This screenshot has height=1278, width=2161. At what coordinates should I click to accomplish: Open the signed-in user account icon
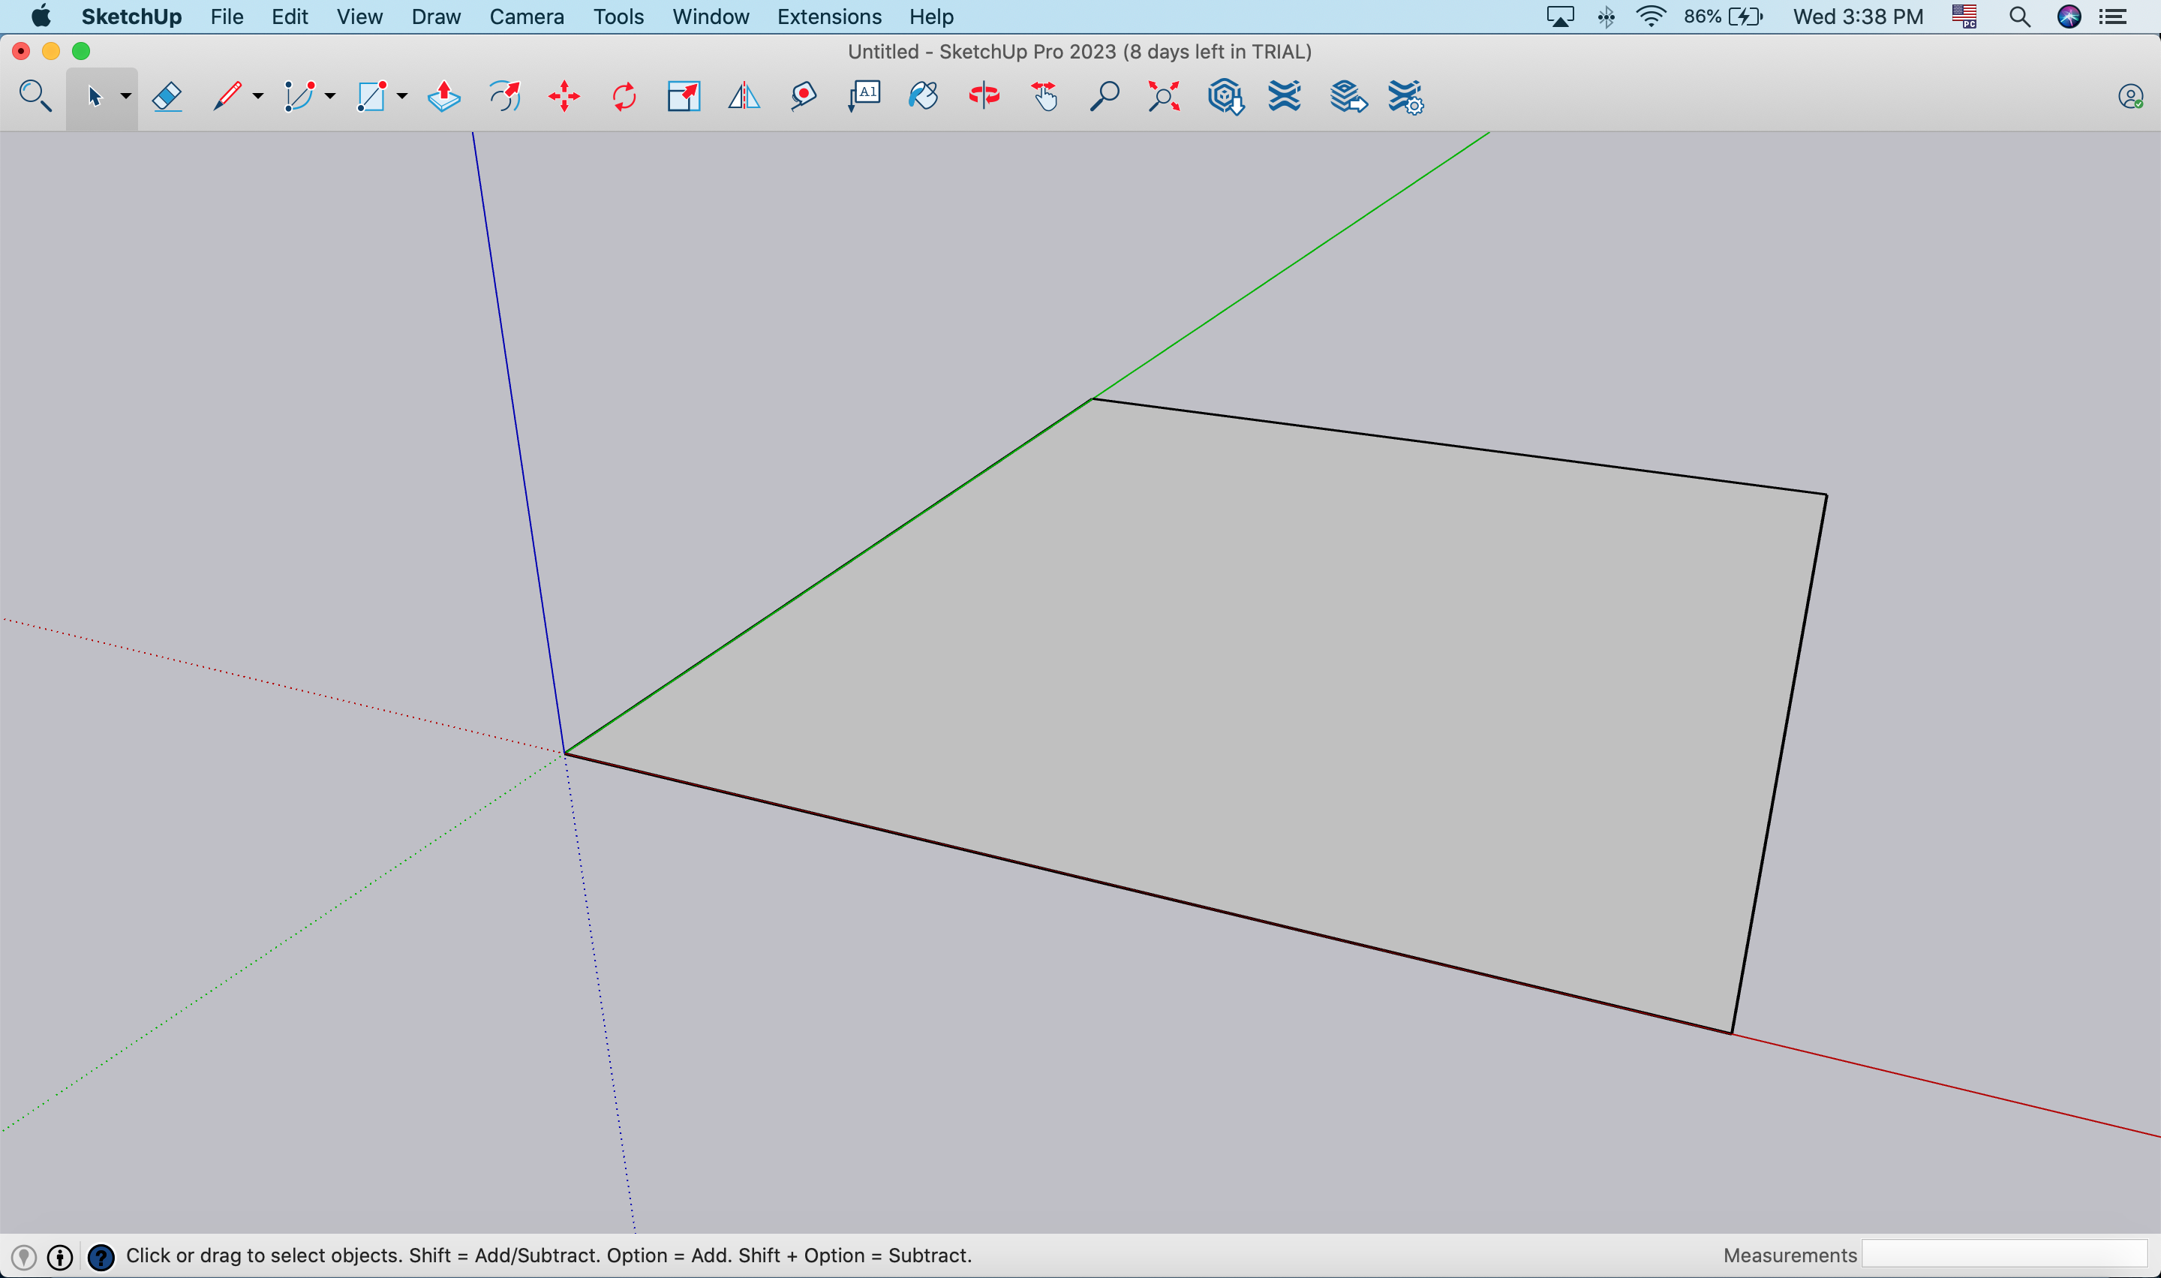[2131, 97]
